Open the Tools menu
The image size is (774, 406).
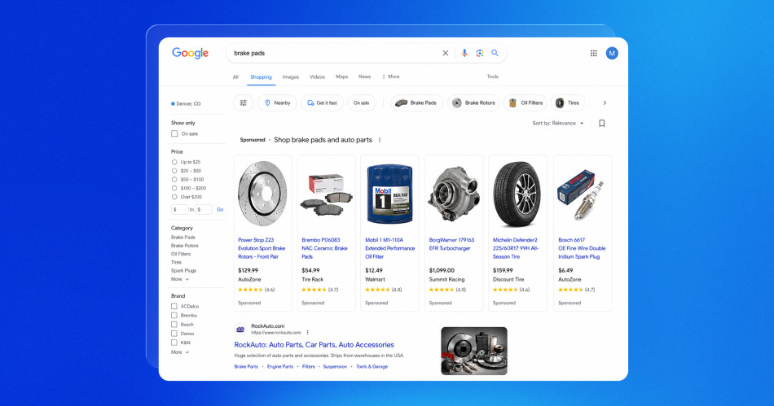(493, 76)
